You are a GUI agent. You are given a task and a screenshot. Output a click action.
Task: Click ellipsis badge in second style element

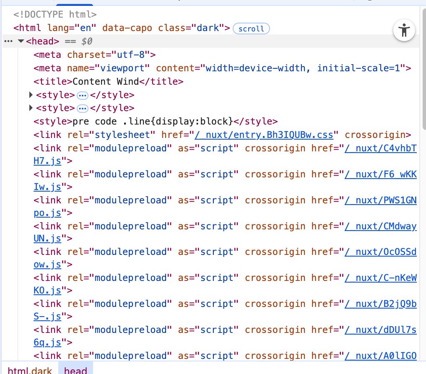[x=83, y=108]
